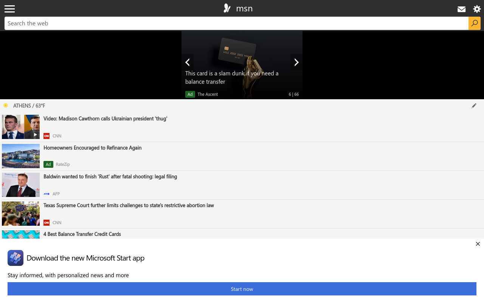Click the sun weather icon

coord(6,105)
